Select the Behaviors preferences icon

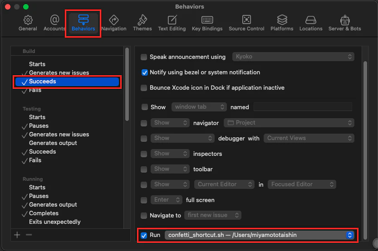[83, 23]
